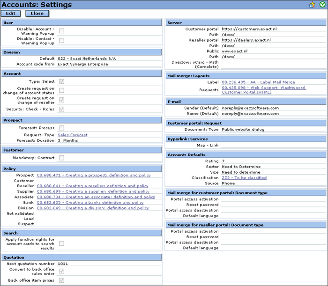Image resolution: width=328 pixels, height=286 pixels.
Task: Toggle Type: Select checkbox
Action: coord(61,81)
